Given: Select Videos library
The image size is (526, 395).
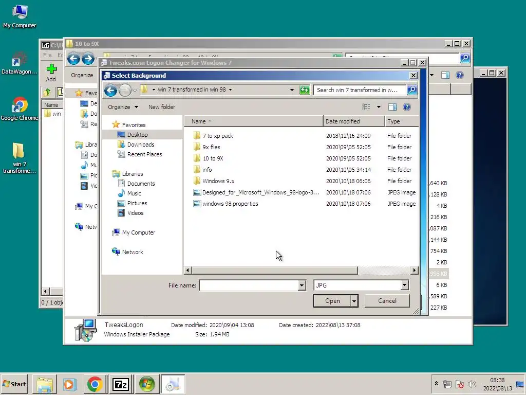Looking at the screenshot, I should click(135, 213).
